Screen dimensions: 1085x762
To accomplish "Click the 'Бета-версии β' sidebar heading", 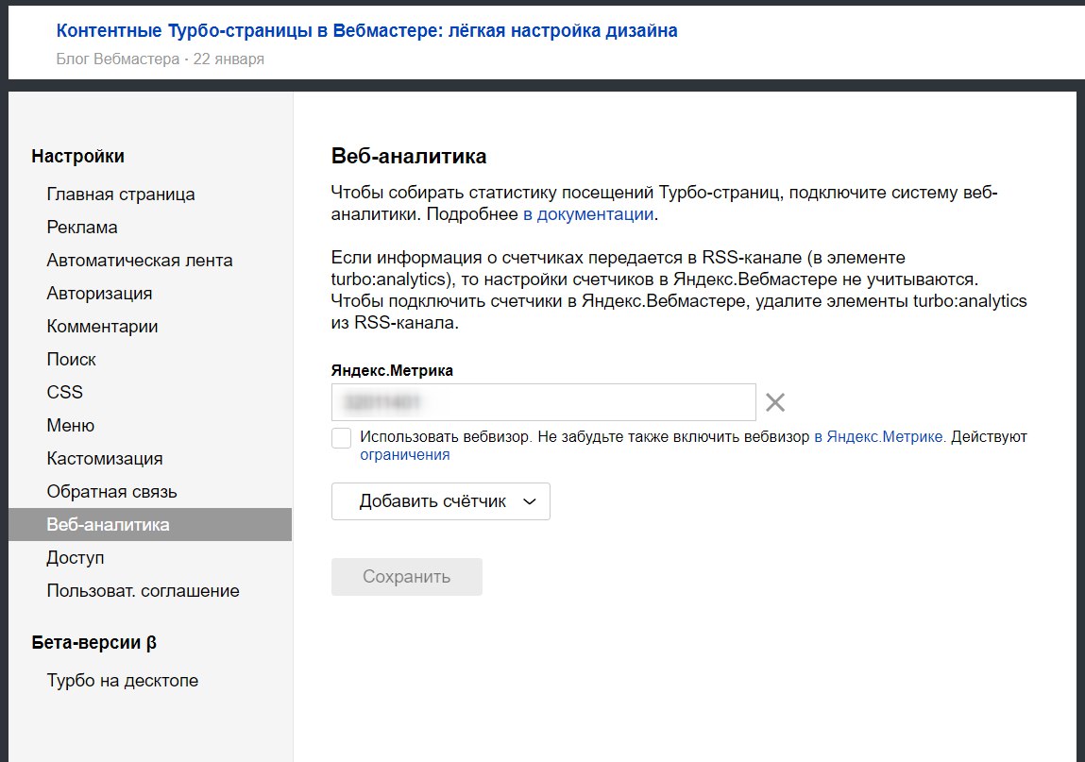I will (93, 642).
